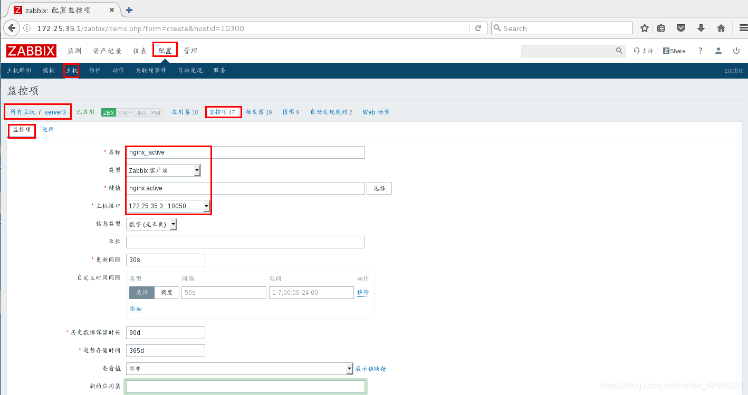
Task: Click the 名称 field with nginx_active
Action: point(245,152)
